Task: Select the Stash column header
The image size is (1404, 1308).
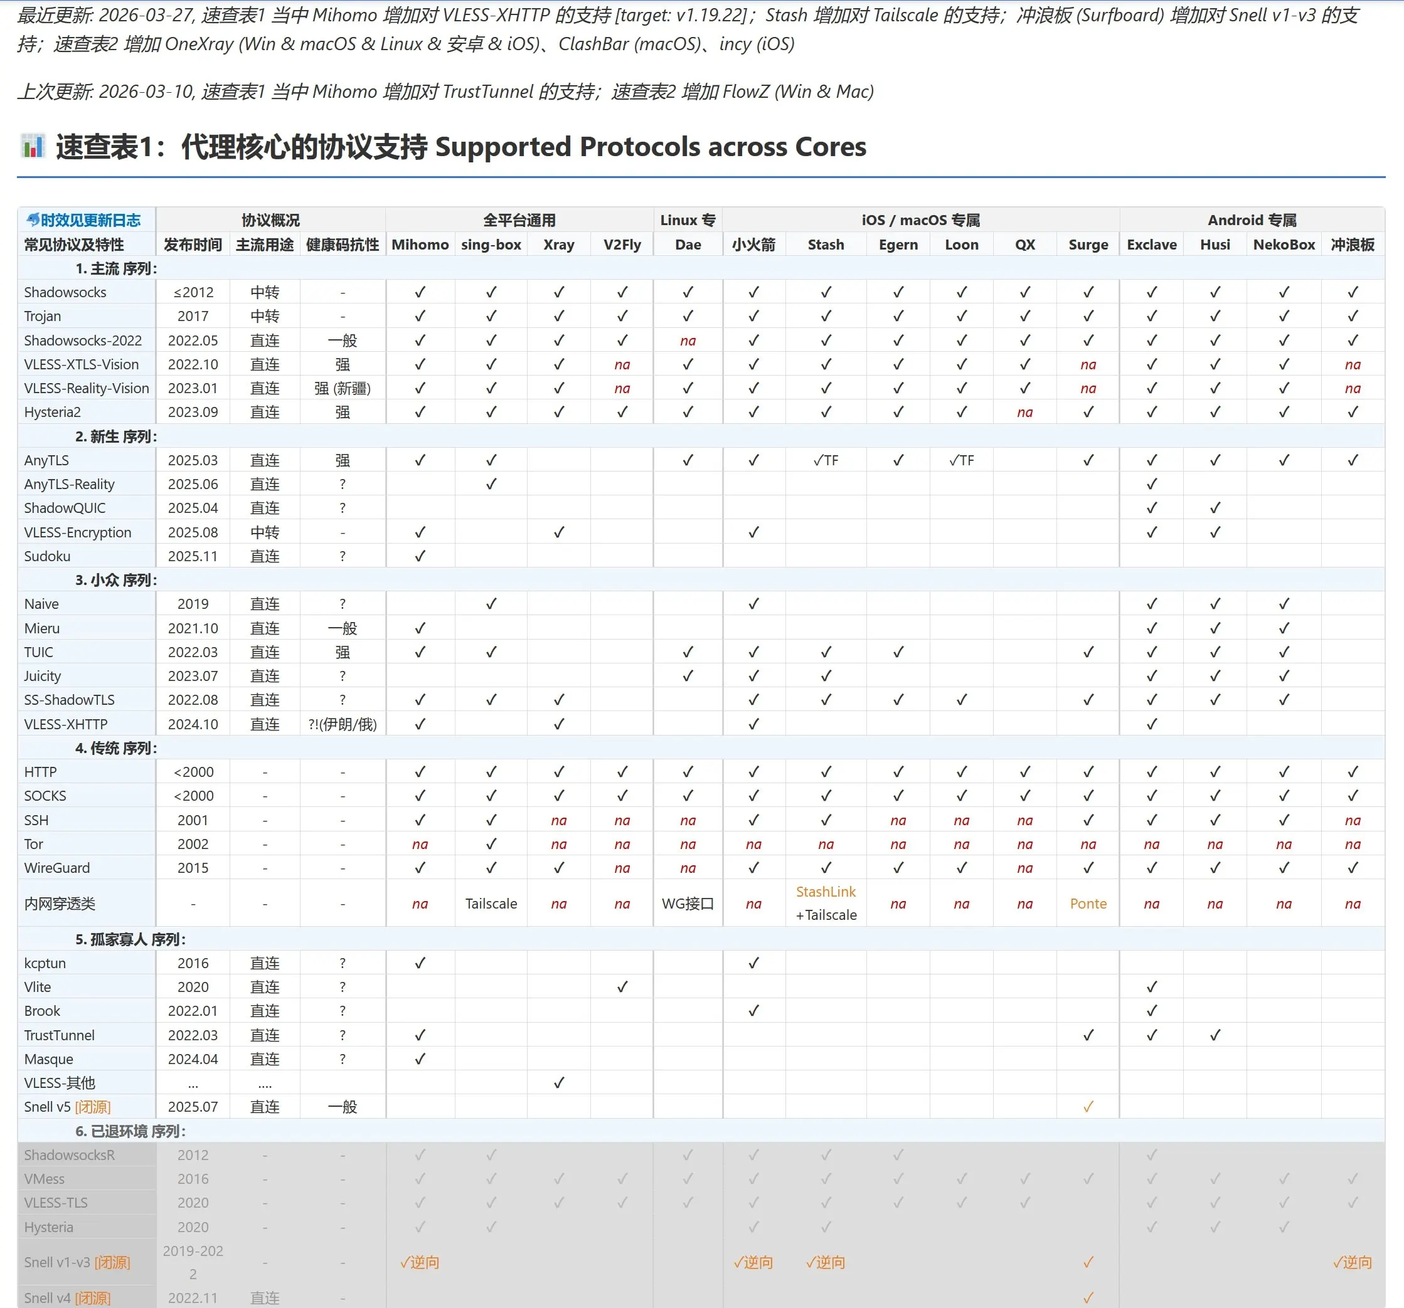Action: point(825,245)
